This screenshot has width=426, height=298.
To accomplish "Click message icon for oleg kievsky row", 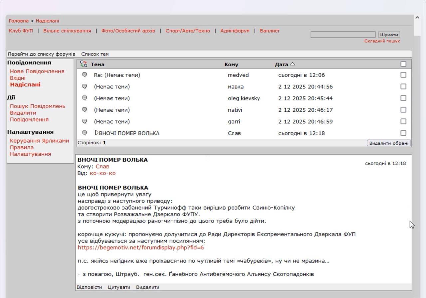I will [x=85, y=98].
